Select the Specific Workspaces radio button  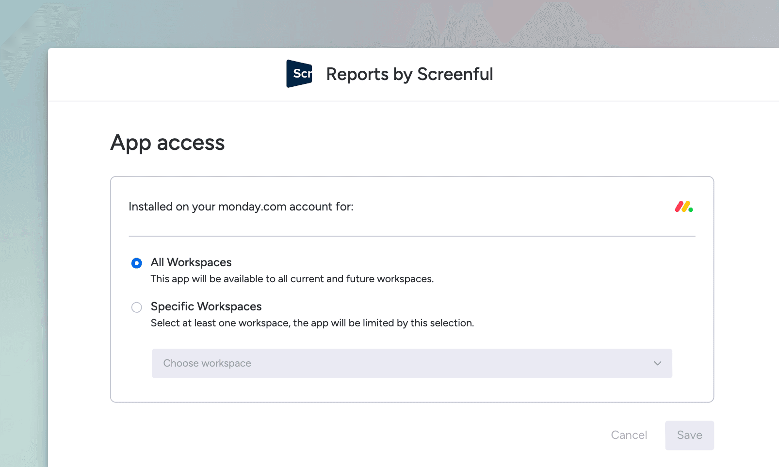click(x=137, y=307)
